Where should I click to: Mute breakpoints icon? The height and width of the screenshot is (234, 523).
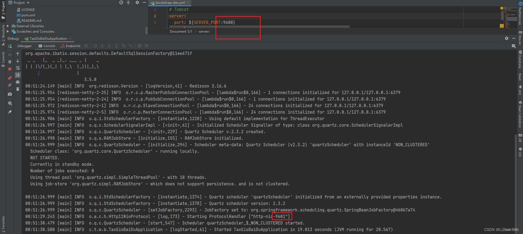[x=10, y=85]
